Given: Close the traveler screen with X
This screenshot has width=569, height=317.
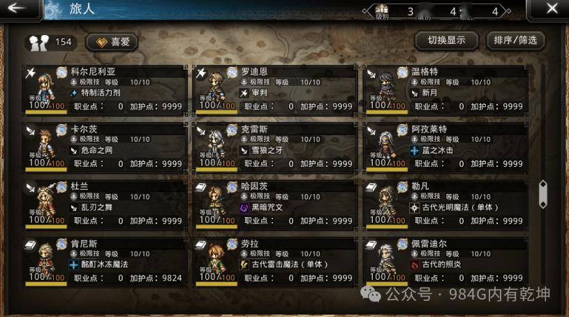Looking at the screenshot, I should 552,8.
